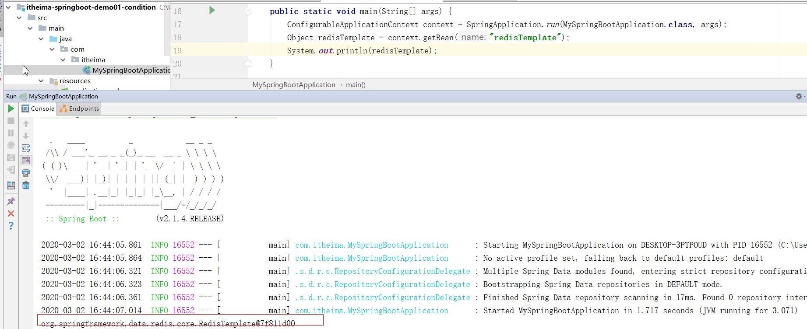Collapse the src folder in project tree
Image resolution: width=807 pixels, height=329 pixels.
19,18
